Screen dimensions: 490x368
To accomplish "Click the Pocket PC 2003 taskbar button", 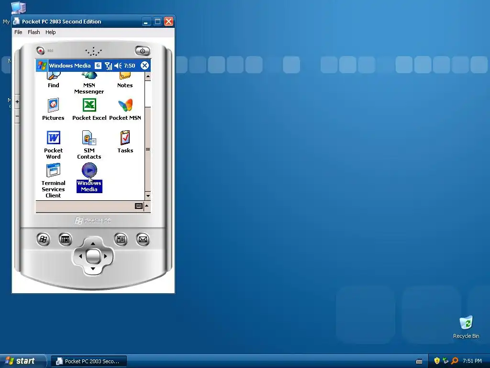I will pyautogui.click(x=89, y=361).
